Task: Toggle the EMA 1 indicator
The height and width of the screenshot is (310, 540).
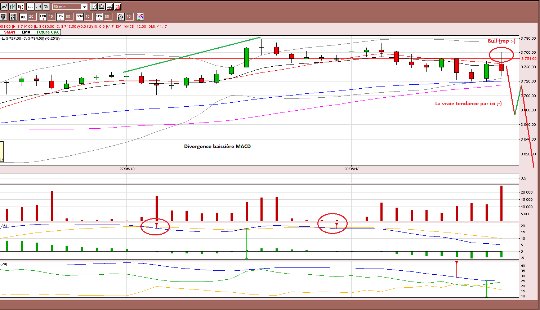Action: pos(43,17)
